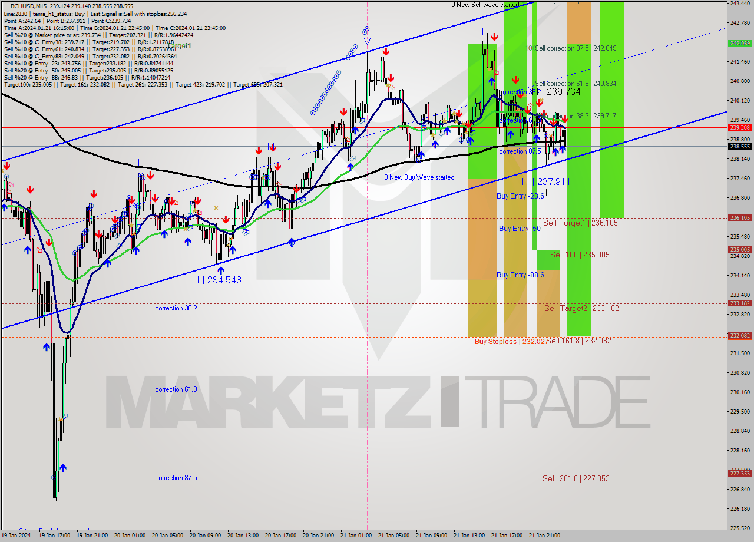Click the green 242.049 price tag on the axis
The height and width of the screenshot is (542, 754).
[740, 43]
